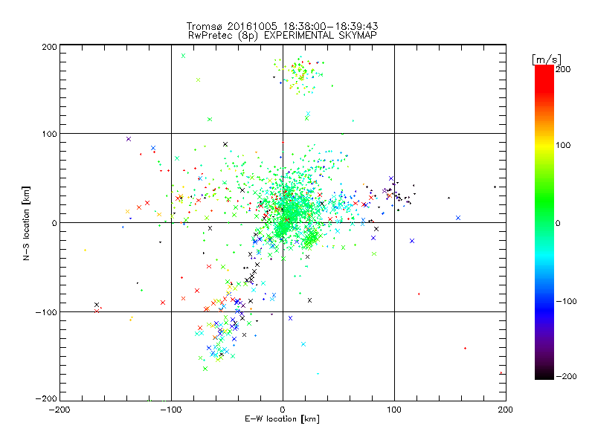Click the y-axis tick label '-200'
595x446 pixels.
click(46, 398)
